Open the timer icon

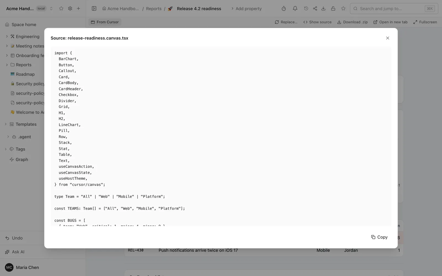[x=284, y=9]
